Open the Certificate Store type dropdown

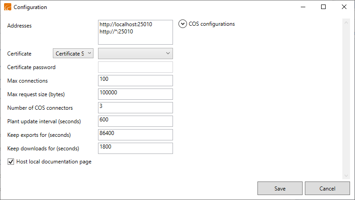(73, 53)
